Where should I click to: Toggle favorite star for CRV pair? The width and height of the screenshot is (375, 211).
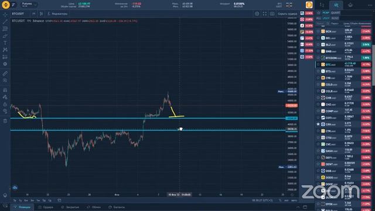[318, 124]
